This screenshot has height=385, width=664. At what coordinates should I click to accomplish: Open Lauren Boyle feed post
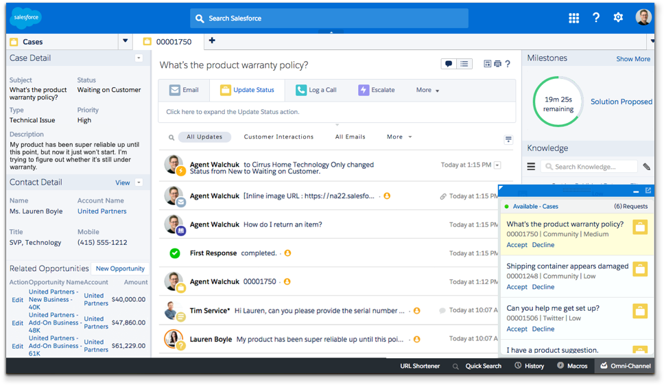[320, 339]
